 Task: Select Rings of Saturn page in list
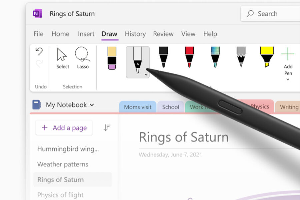[73, 180]
